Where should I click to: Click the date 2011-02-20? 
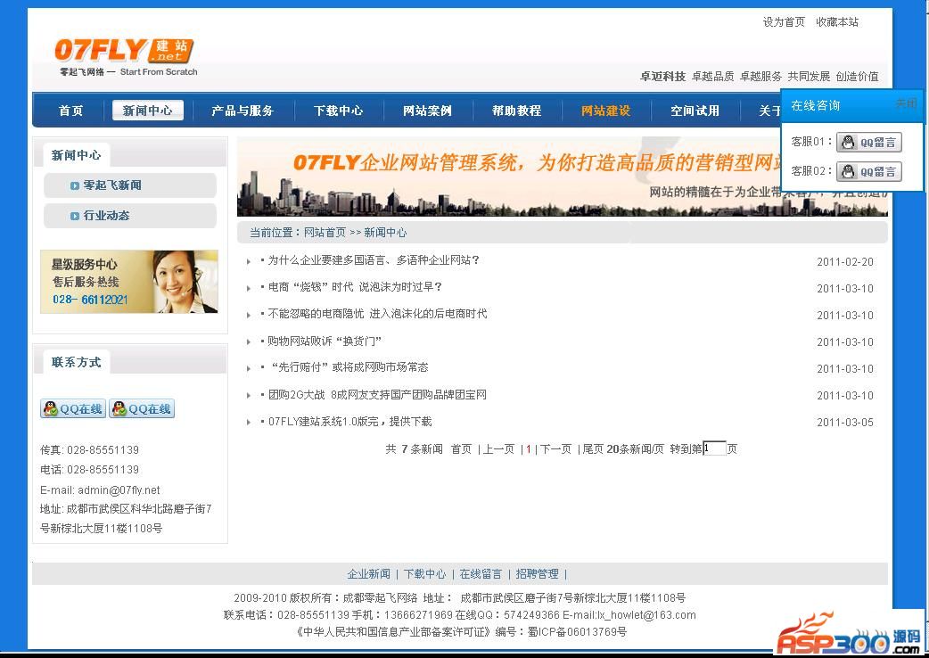click(x=845, y=262)
